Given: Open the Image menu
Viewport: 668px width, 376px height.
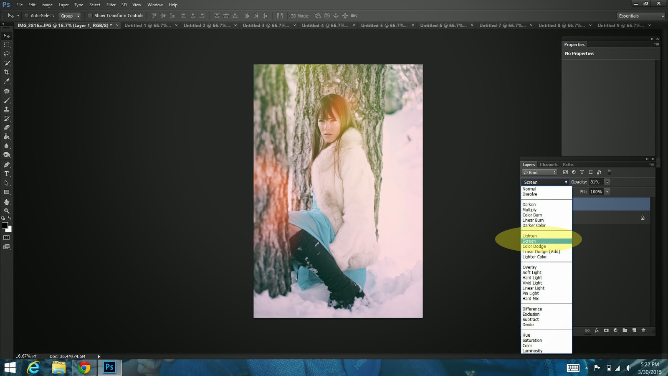Looking at the screenshot, I should (47, 5).
